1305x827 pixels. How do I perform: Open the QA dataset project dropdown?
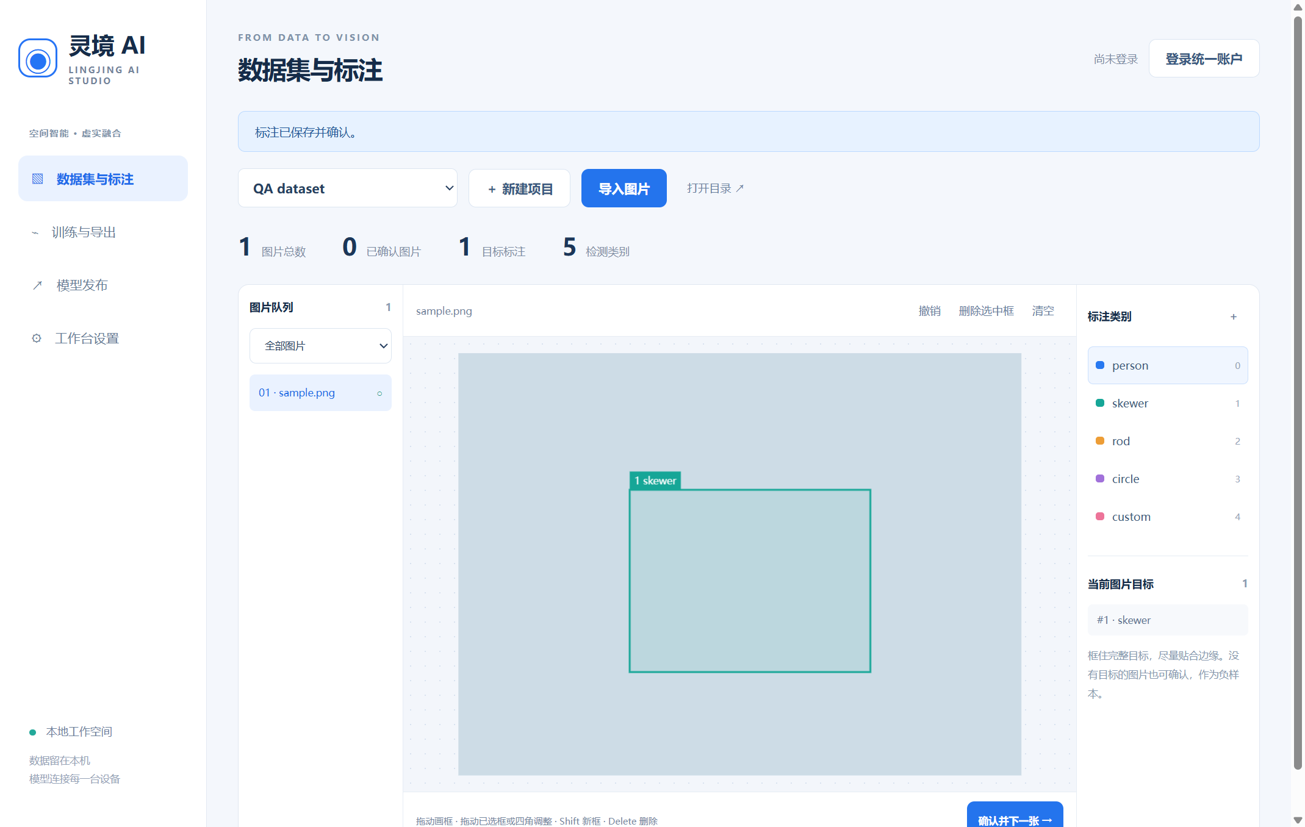tap(348, 188)
